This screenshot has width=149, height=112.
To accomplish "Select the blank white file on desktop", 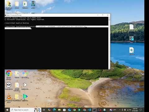I will [x=132, y=27].
